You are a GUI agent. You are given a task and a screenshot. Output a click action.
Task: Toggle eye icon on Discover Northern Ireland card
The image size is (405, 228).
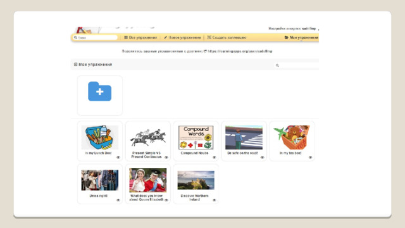214,200
